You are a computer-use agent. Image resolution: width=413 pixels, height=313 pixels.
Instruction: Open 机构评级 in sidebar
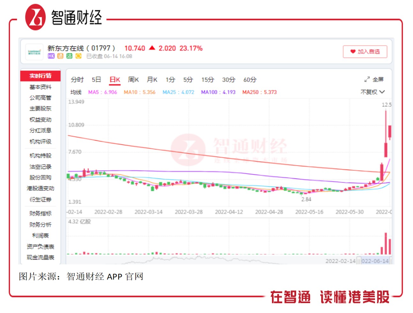click(x=41, y=142)
